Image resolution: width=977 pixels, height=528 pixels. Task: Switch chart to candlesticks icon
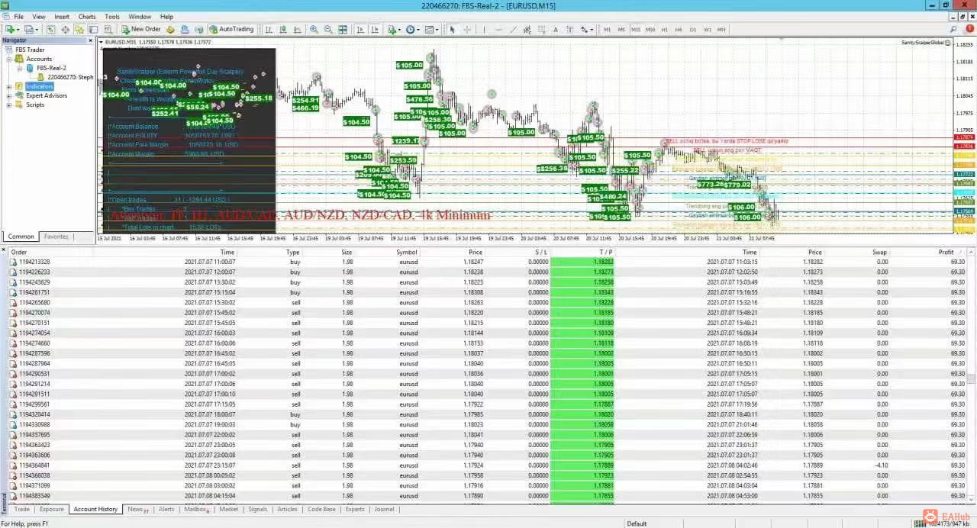tap(283, 29)
